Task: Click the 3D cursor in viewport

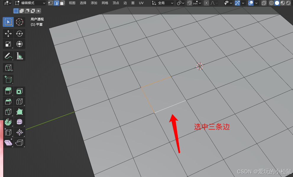Action: (200, 66)
